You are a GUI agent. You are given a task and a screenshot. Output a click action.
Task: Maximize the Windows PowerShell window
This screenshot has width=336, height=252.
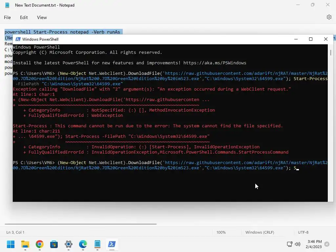(x=311, y=39)
